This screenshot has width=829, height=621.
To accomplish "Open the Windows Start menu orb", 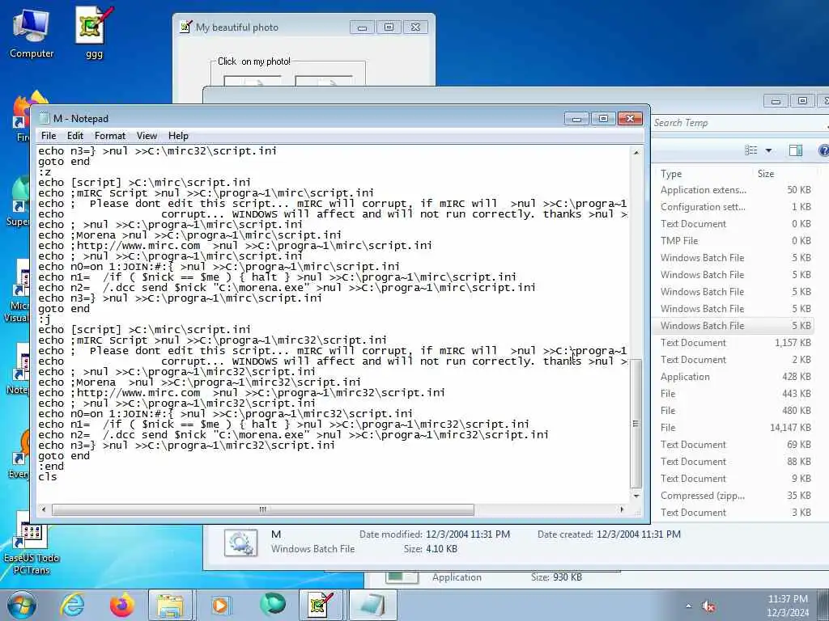I will [21, 605].
